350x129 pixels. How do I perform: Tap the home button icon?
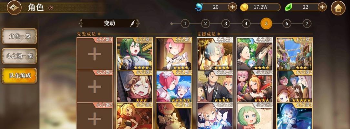coord(338,8)
